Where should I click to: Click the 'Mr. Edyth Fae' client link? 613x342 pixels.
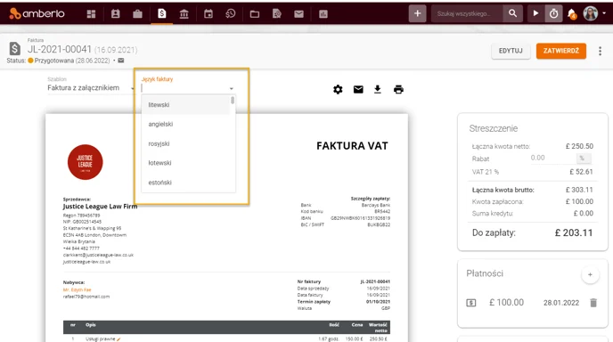click(x=77, y=290)
